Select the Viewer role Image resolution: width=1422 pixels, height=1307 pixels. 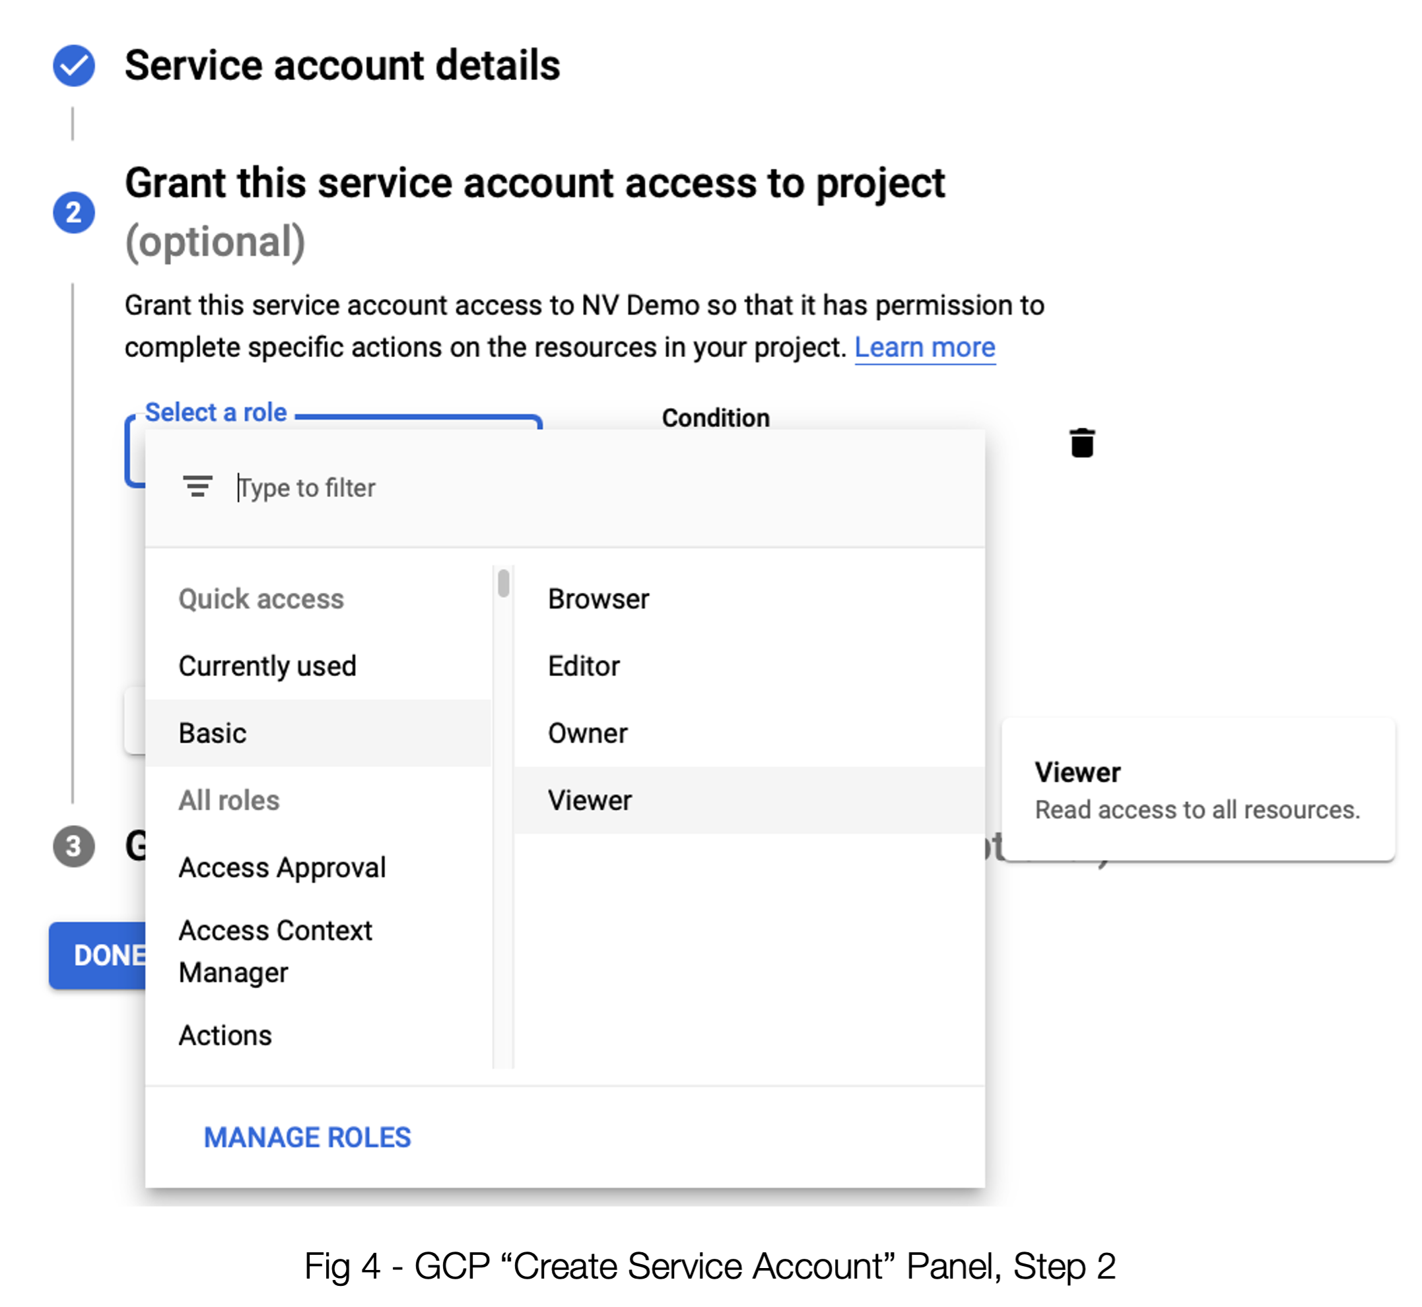[x=590, y=801]
